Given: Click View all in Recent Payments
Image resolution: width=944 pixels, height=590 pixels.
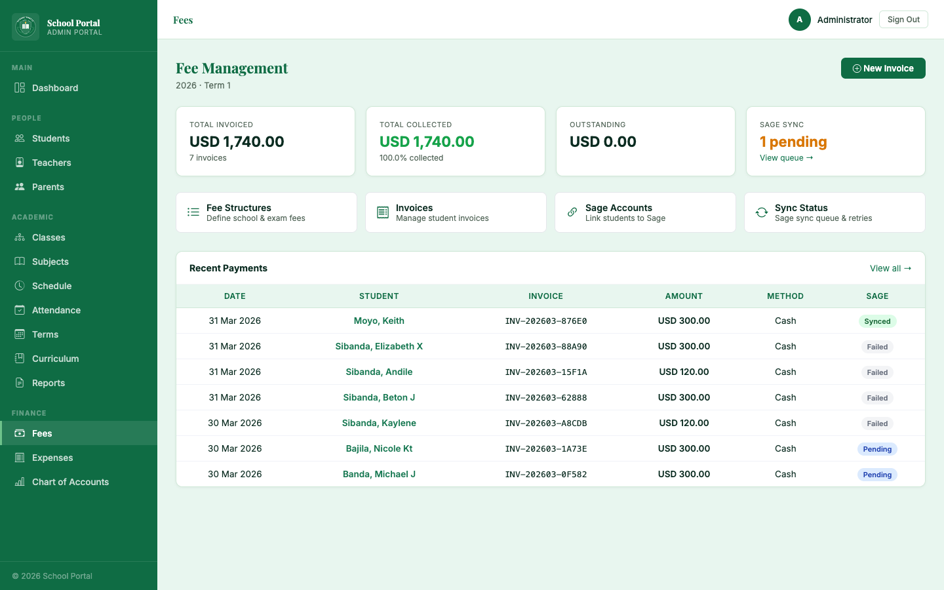Looking at the screenshot, I should (x=890, y=268).
